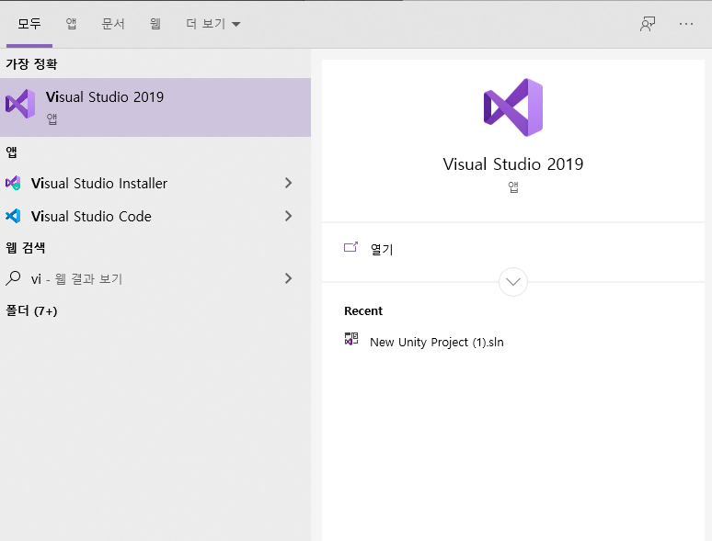Click the large Visual Studio 2019 logo in preview

[513, 107]
